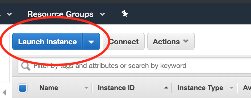This screenshot has width=251, height=98.
Task: Expand the Services menu chevron at left edge
Action: point(9,14)
